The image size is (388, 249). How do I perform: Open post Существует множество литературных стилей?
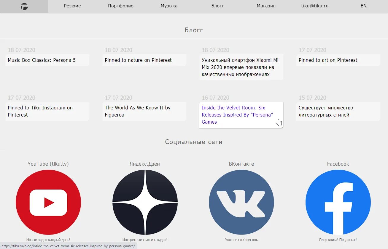[338, 111]
